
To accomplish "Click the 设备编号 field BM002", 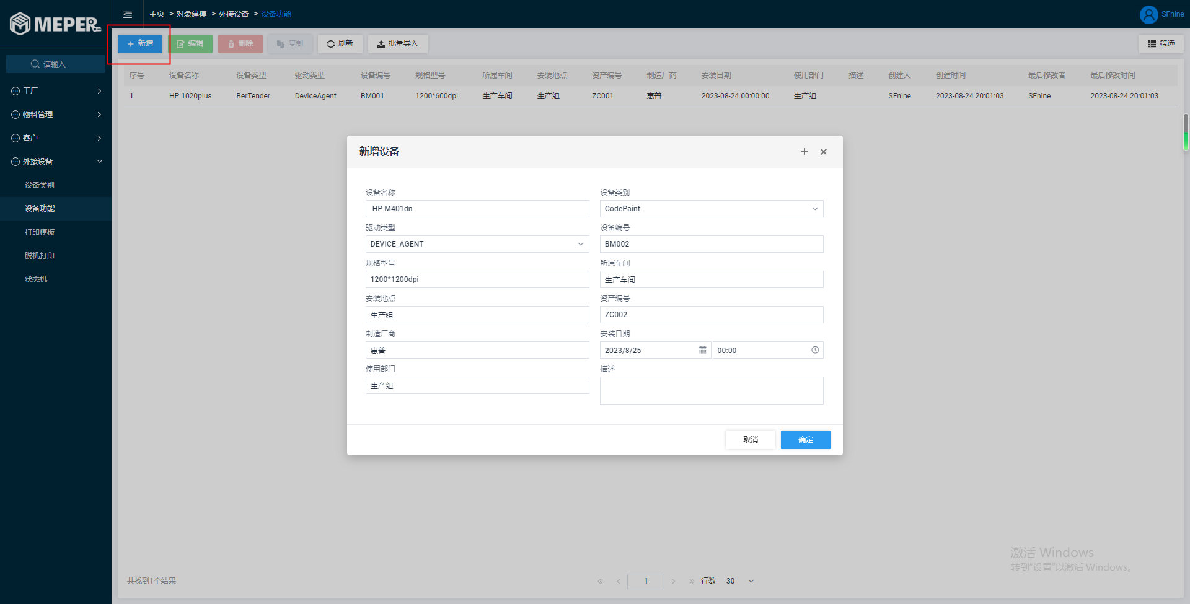I will click(x=712, y=244).
